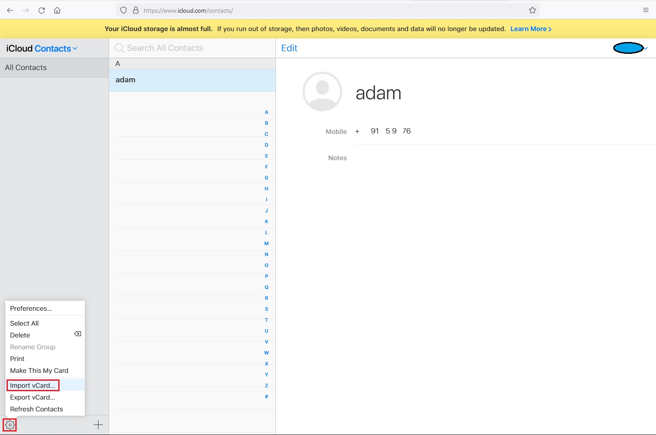Image resolution: width=656 pixels, height=435 pixels.
Task: Click Make This My Card
Action: [x=39, y=370]
